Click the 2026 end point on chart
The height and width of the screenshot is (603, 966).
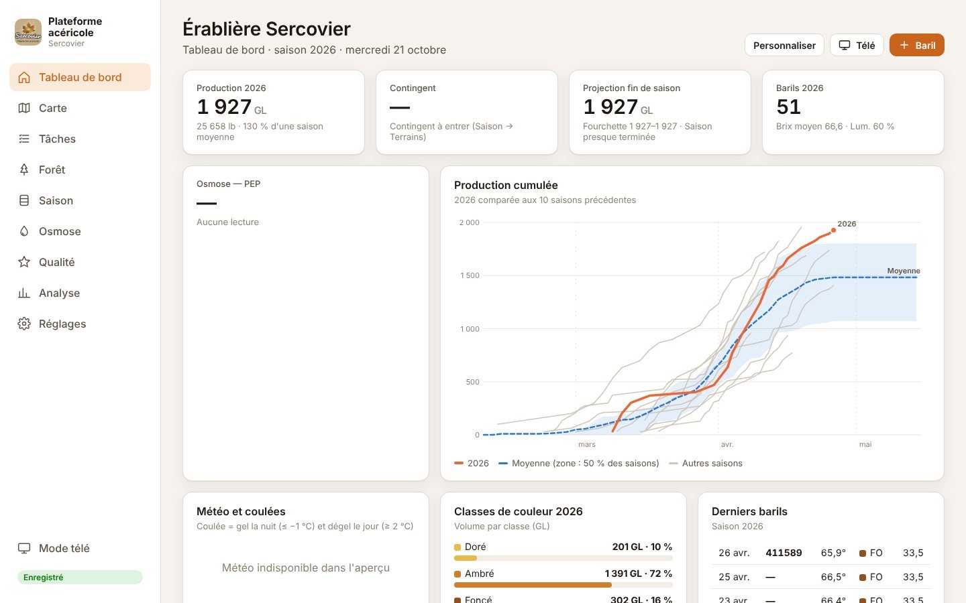pyautogui.click(x=833, y=230)
